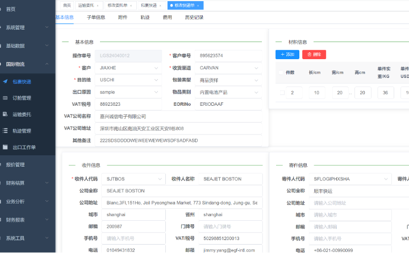Open the 包裹快递 sidebar item icon

[x=5, y=81]
